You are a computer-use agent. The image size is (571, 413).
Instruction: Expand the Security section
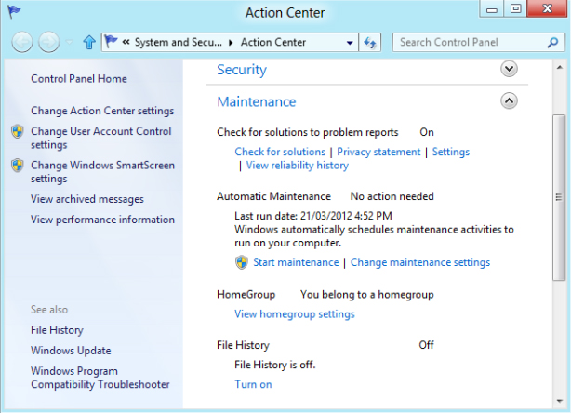tap(508, 69)
